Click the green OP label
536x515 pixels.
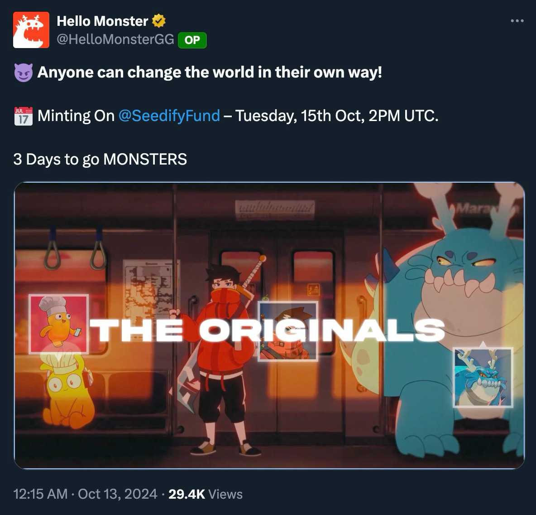[192, 40]
